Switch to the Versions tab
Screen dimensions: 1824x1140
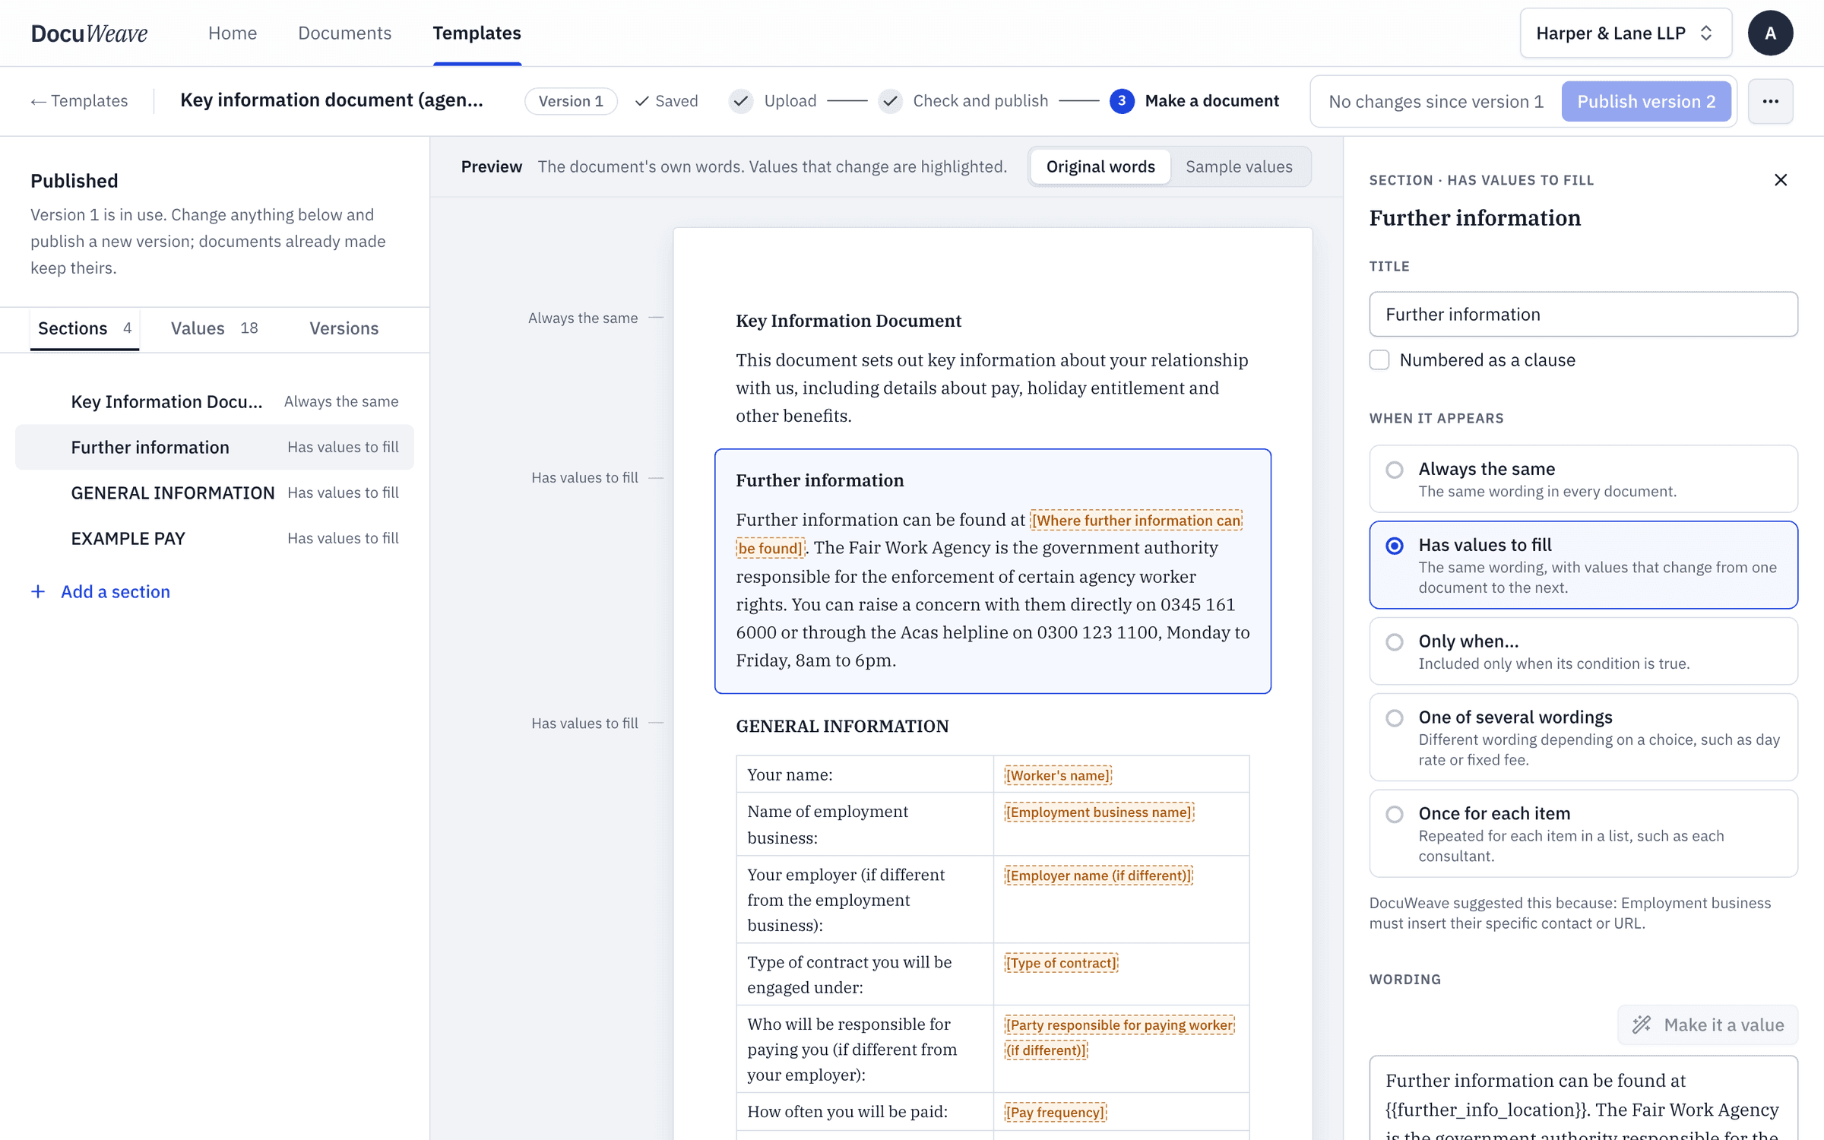(x=344, y=328)
